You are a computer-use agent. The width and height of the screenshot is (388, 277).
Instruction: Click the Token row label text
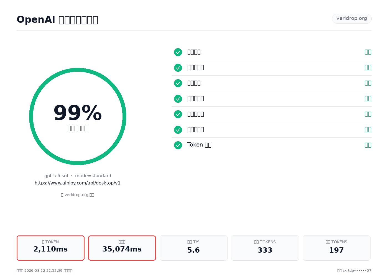coord(199,145)
